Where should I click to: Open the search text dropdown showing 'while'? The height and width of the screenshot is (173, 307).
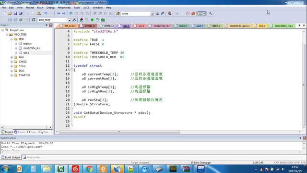pyautogui.click(x=152, y=13)
